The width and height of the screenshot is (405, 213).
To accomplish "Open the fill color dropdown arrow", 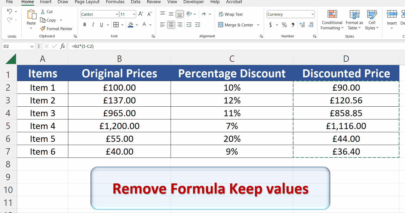I will 137,25.
